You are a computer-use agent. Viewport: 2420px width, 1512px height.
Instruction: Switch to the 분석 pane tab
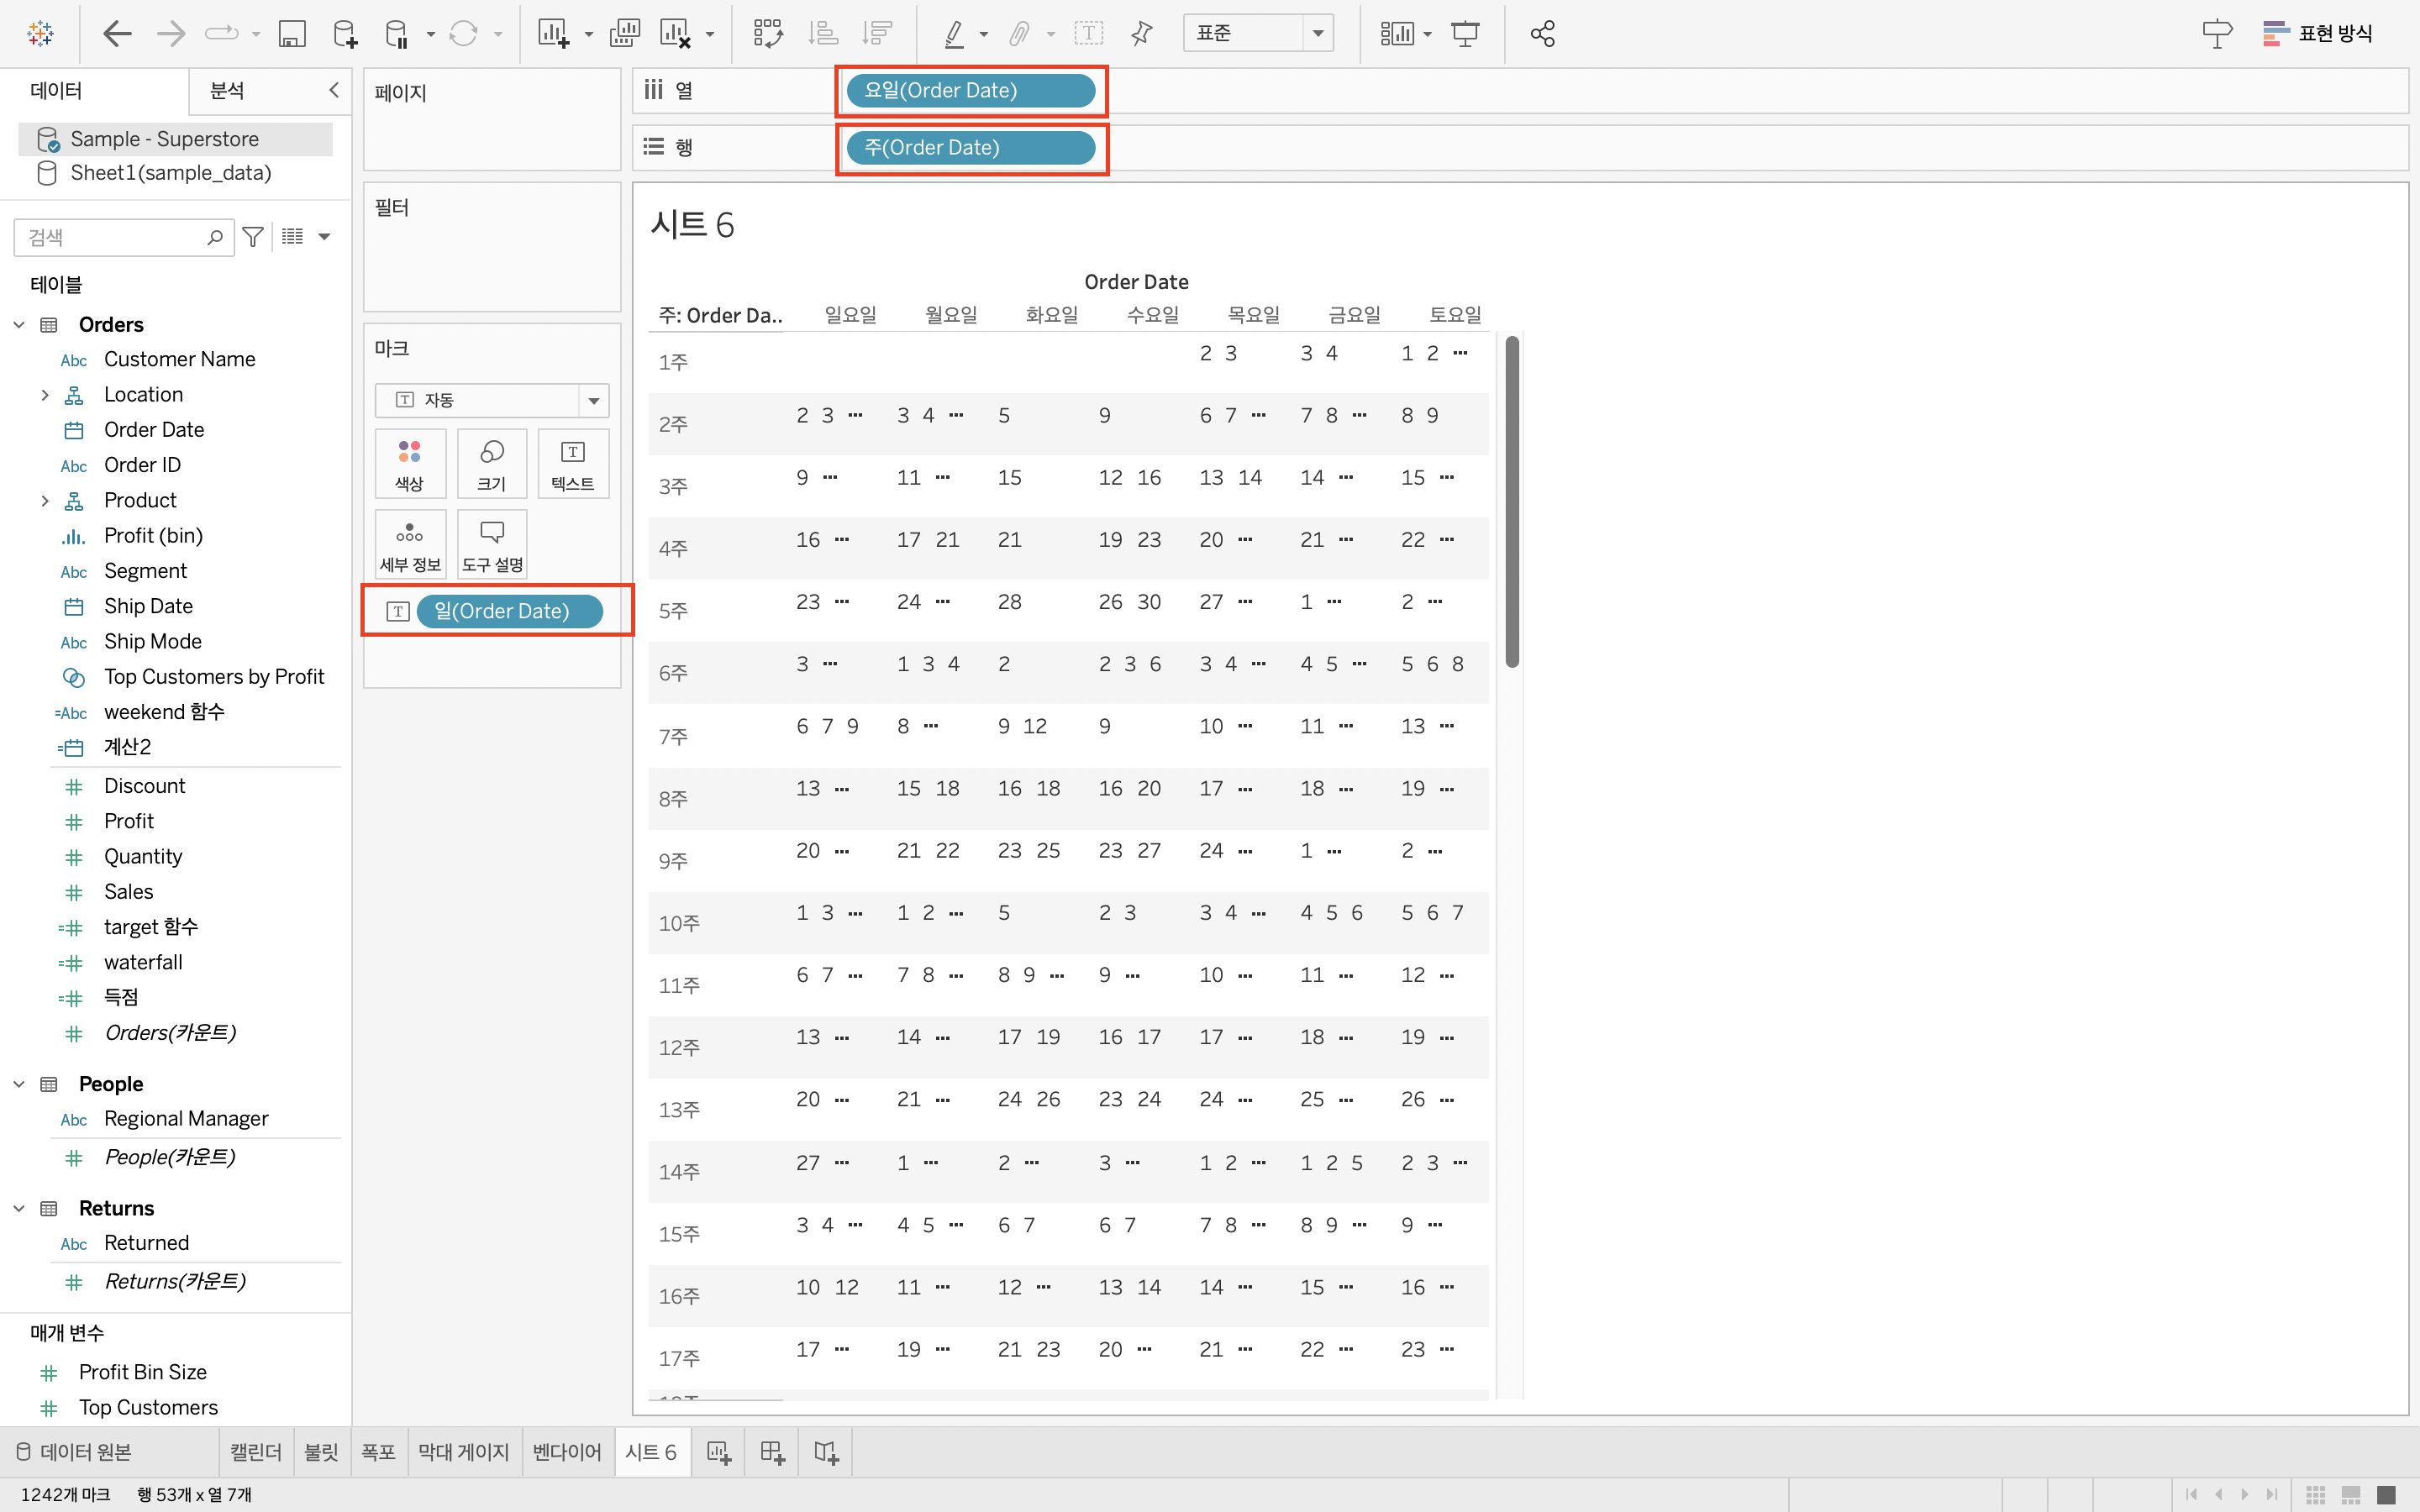227,91
